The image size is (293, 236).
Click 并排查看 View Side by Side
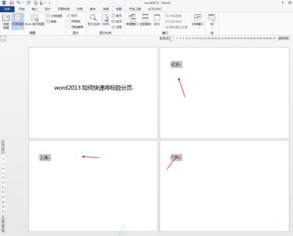pos(173,16)
